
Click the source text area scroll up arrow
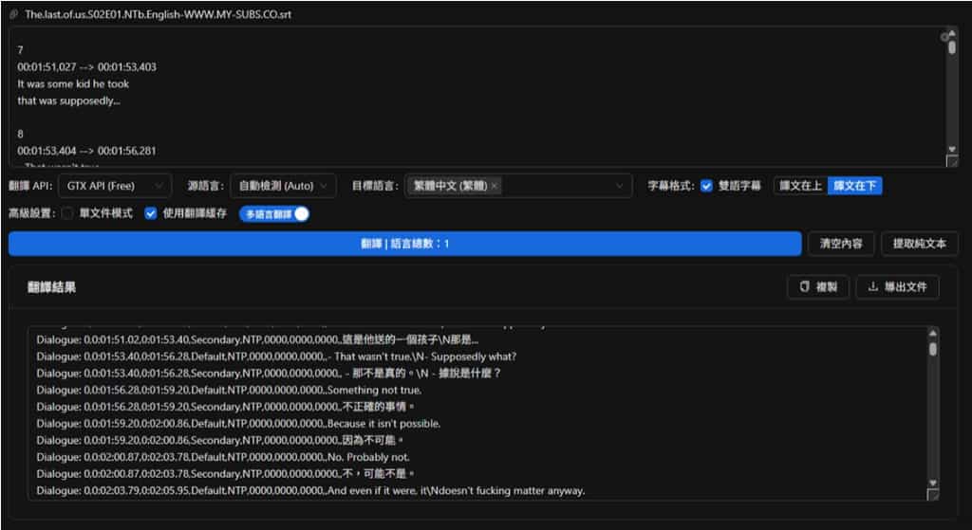[951, 35]
